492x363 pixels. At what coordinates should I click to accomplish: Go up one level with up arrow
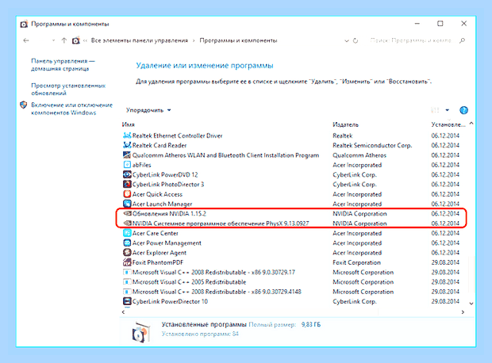point(64,40)
